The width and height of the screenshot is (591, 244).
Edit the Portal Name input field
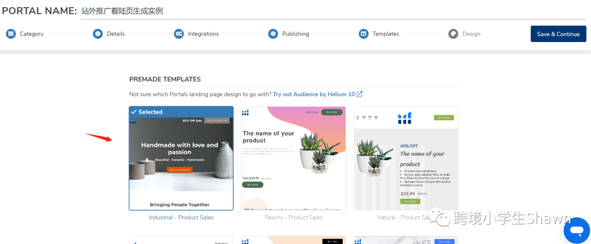point(334,11)
